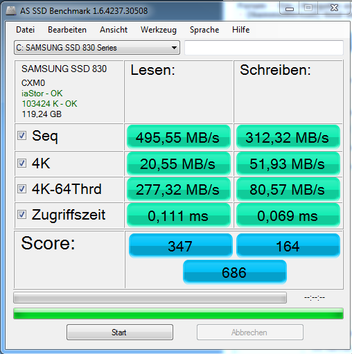Disable the 4K-64Thrd test checkbox
This screenshot has width=352, height=354.
pyautogui.click(x=22, y=189)
